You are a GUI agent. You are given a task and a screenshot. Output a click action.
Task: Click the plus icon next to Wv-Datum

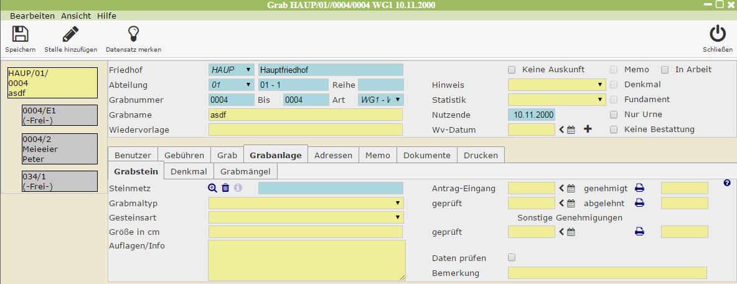coord(588,130)
